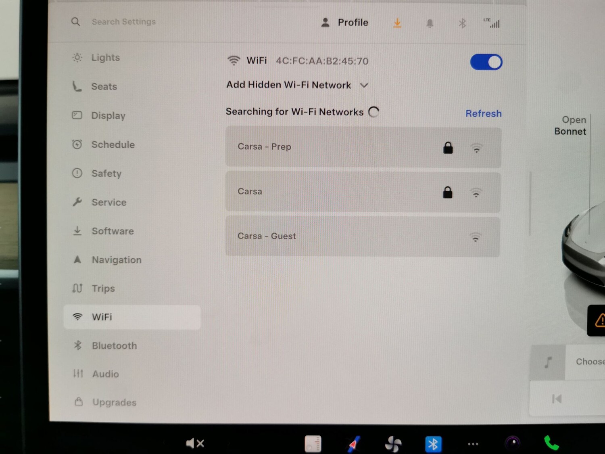Image resolution: width=605 pixels, height=454 pixels.
Task: Open the phone app in bottom dock
Action: click(x=551, y=444)
